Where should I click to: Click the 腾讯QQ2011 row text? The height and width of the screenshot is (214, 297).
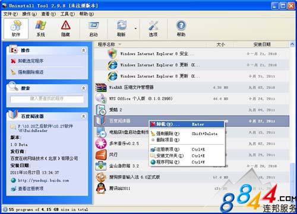point(120,189)
